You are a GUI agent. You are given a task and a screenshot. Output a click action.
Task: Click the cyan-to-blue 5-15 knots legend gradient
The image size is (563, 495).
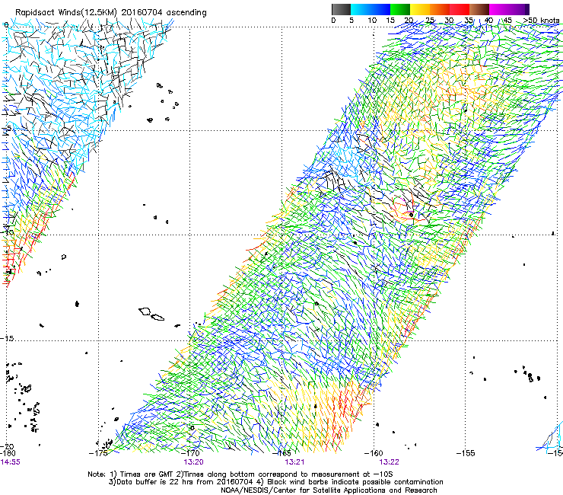[371, 9]
